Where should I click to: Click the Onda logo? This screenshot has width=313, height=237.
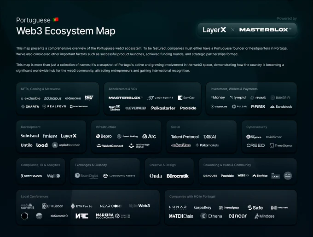coord(156,176)
